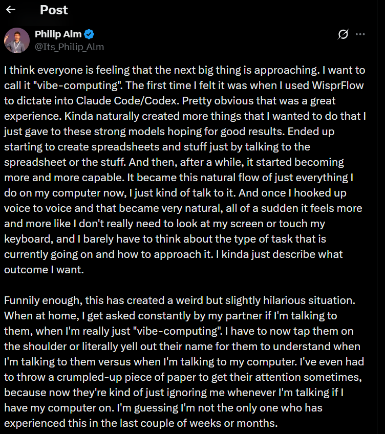The image size is (385, 434).
Task: Click the Grok explain-this-post icon
Action: (343, 34)
